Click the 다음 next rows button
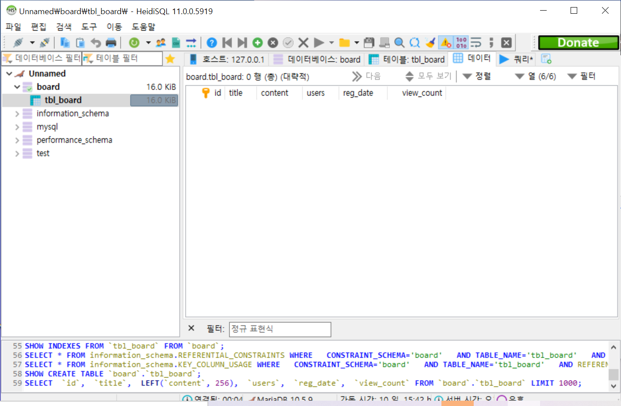Viewport: 621px width, 406px height. [x=366, y=77]
